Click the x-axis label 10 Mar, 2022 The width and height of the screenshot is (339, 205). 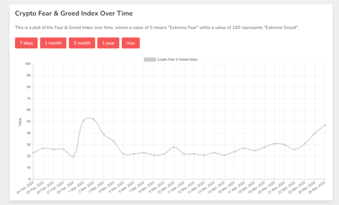(x=166, y=188)
